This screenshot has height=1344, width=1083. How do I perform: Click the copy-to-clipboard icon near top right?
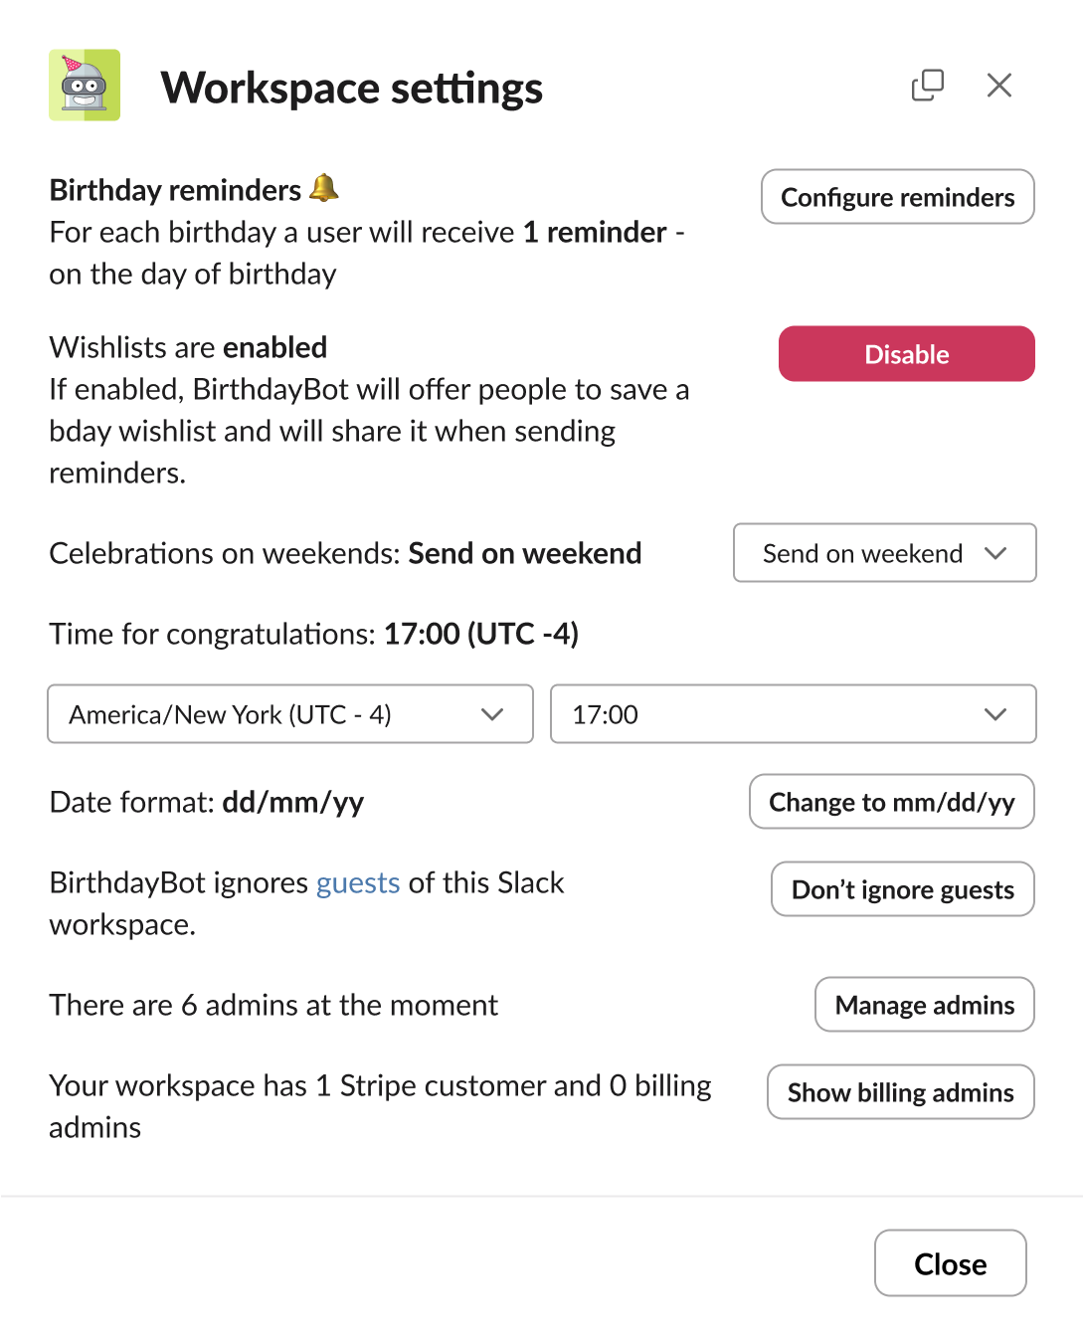[927, 86]
